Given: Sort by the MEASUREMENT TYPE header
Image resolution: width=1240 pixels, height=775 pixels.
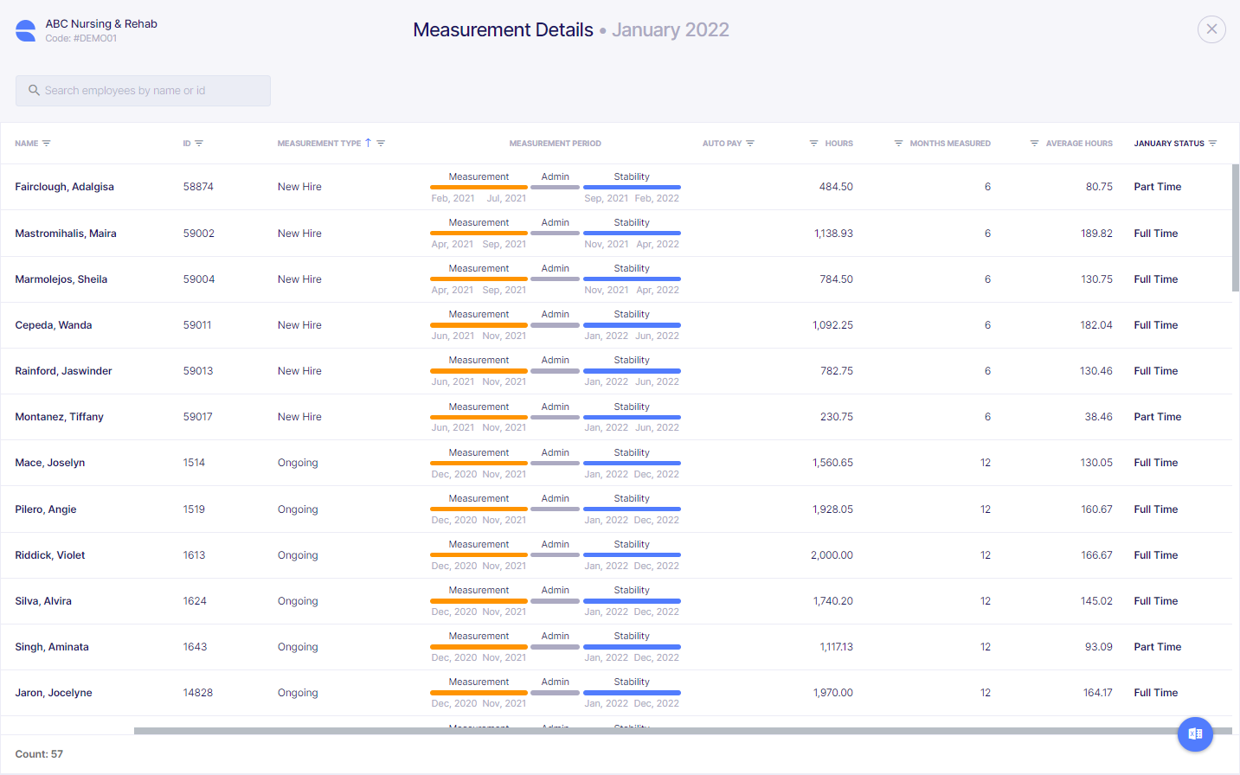Looking at the screenshot, I should tap(319, 144).
